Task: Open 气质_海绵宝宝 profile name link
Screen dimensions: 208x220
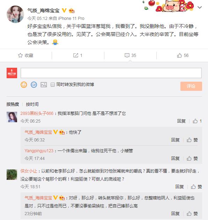Action: (x=43, y=10)
